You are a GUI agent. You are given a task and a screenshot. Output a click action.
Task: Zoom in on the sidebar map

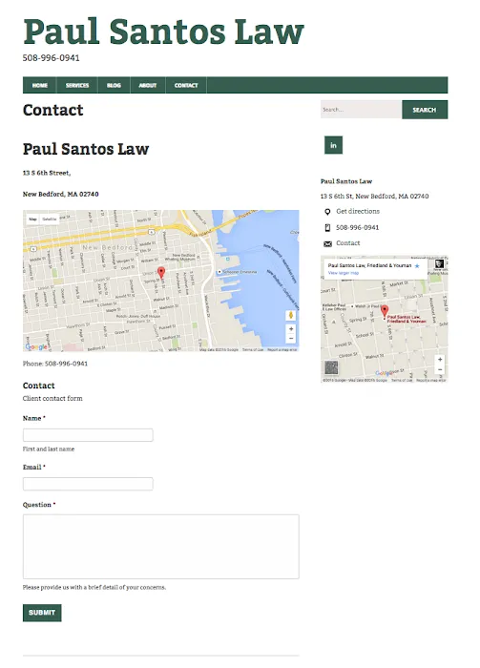point(440,360)
